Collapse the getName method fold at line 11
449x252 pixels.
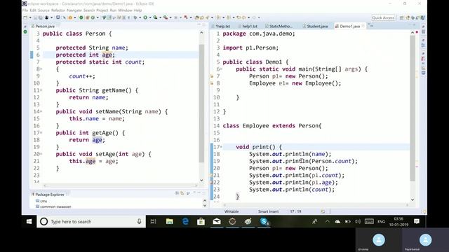point(41,90)
